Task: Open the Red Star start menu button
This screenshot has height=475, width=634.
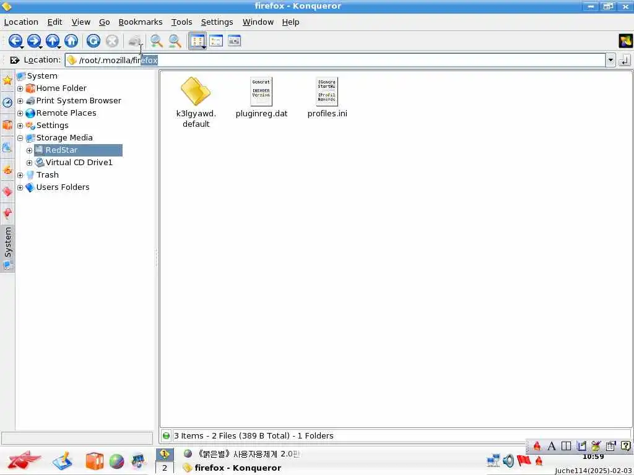Action: coord(24,460)
